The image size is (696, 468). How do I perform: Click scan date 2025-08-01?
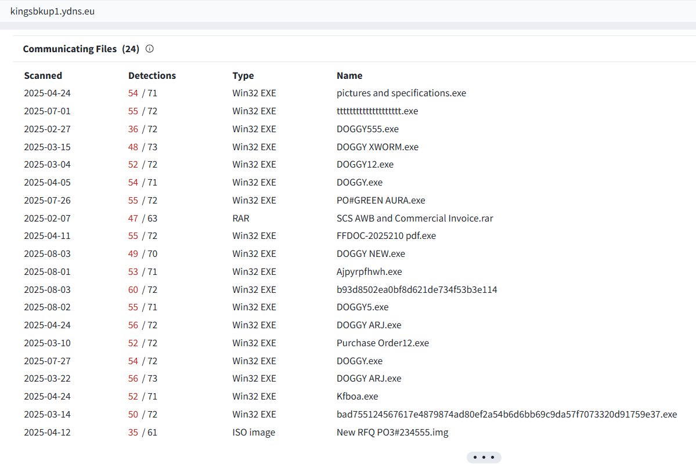tap(47, 271)
